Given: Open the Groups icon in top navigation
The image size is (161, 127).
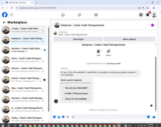Looking at the screenshot, I should pyautogui.click(x=96, y=15).
